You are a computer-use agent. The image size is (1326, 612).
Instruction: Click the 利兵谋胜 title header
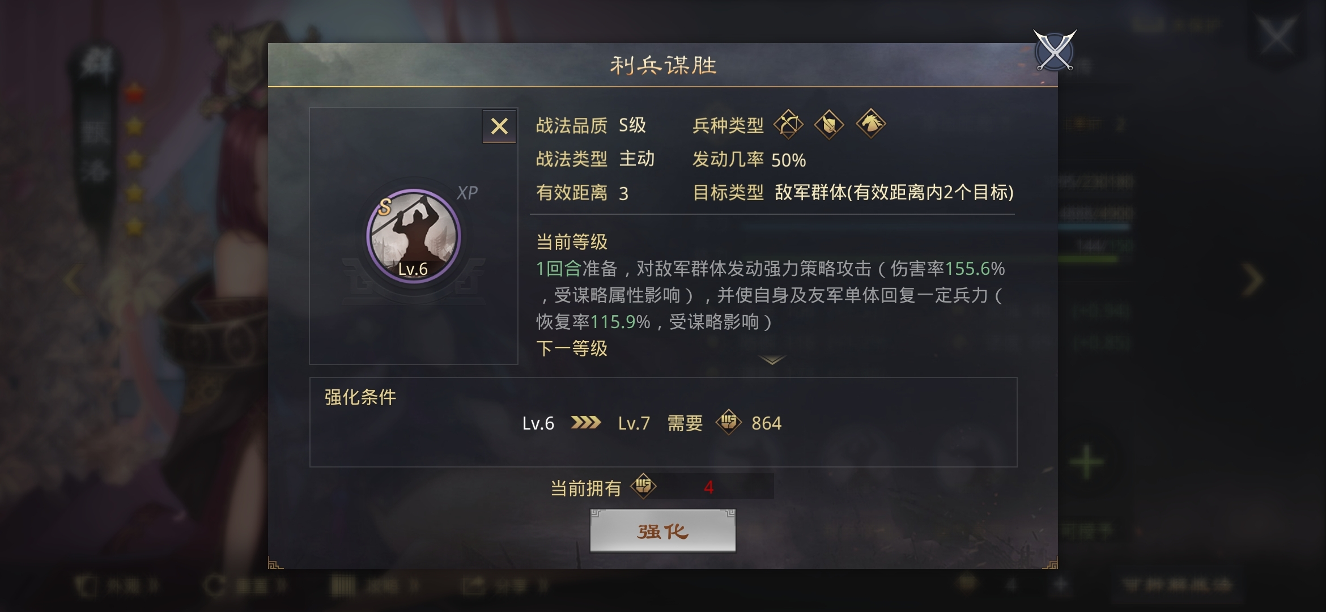point(663,65)
